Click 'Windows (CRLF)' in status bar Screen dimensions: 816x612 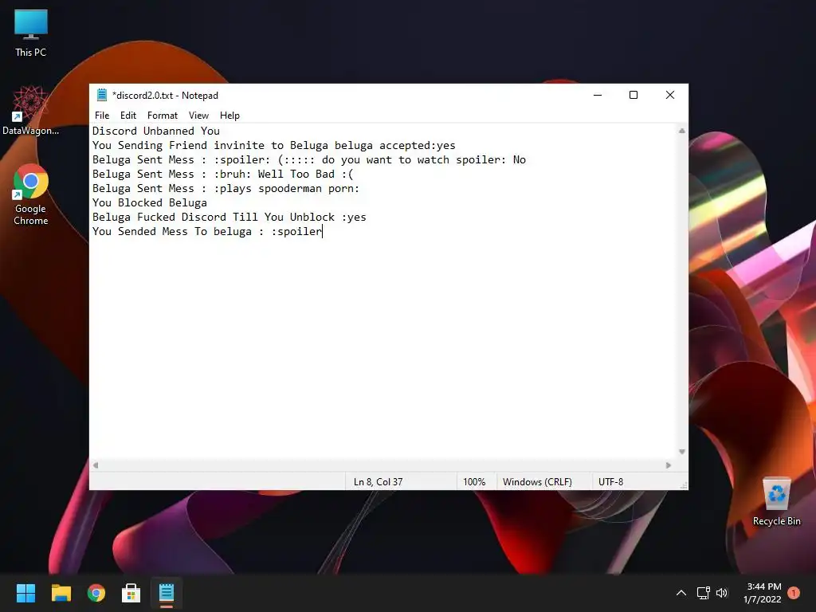537,482
